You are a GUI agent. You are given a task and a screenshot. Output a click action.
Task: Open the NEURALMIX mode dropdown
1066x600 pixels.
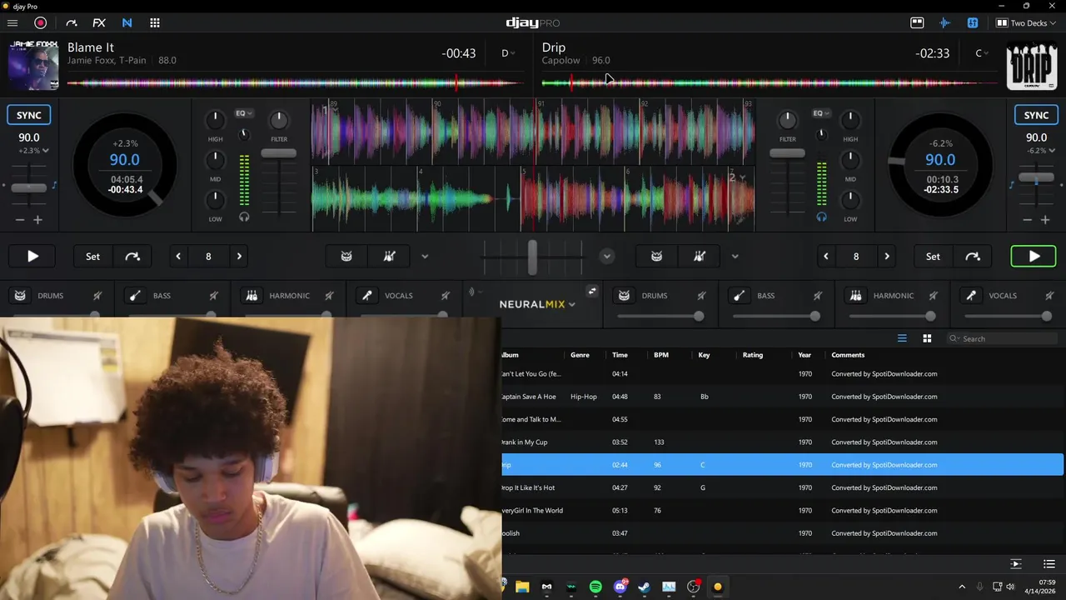[537, 304]
